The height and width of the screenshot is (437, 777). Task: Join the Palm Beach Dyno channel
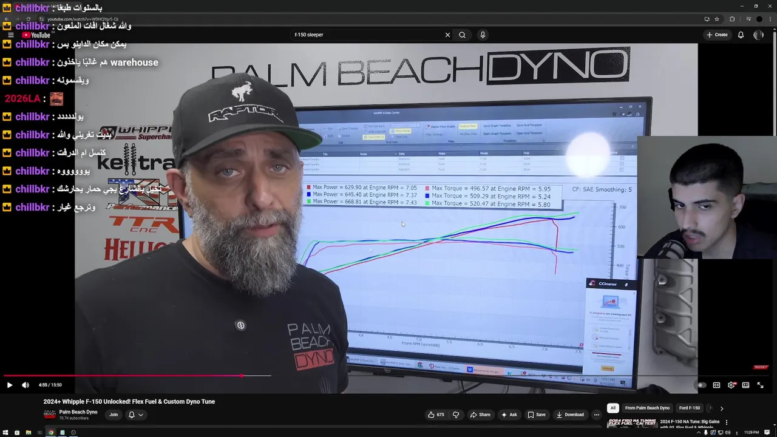click(114, 415)
